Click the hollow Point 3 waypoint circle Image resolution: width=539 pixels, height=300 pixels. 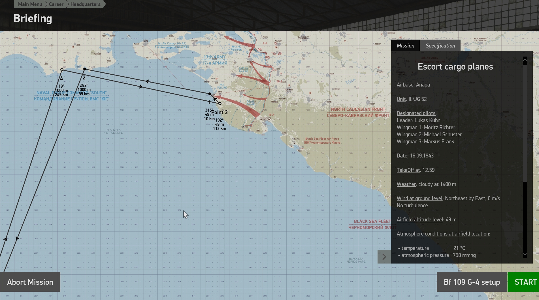coord(220,104)
